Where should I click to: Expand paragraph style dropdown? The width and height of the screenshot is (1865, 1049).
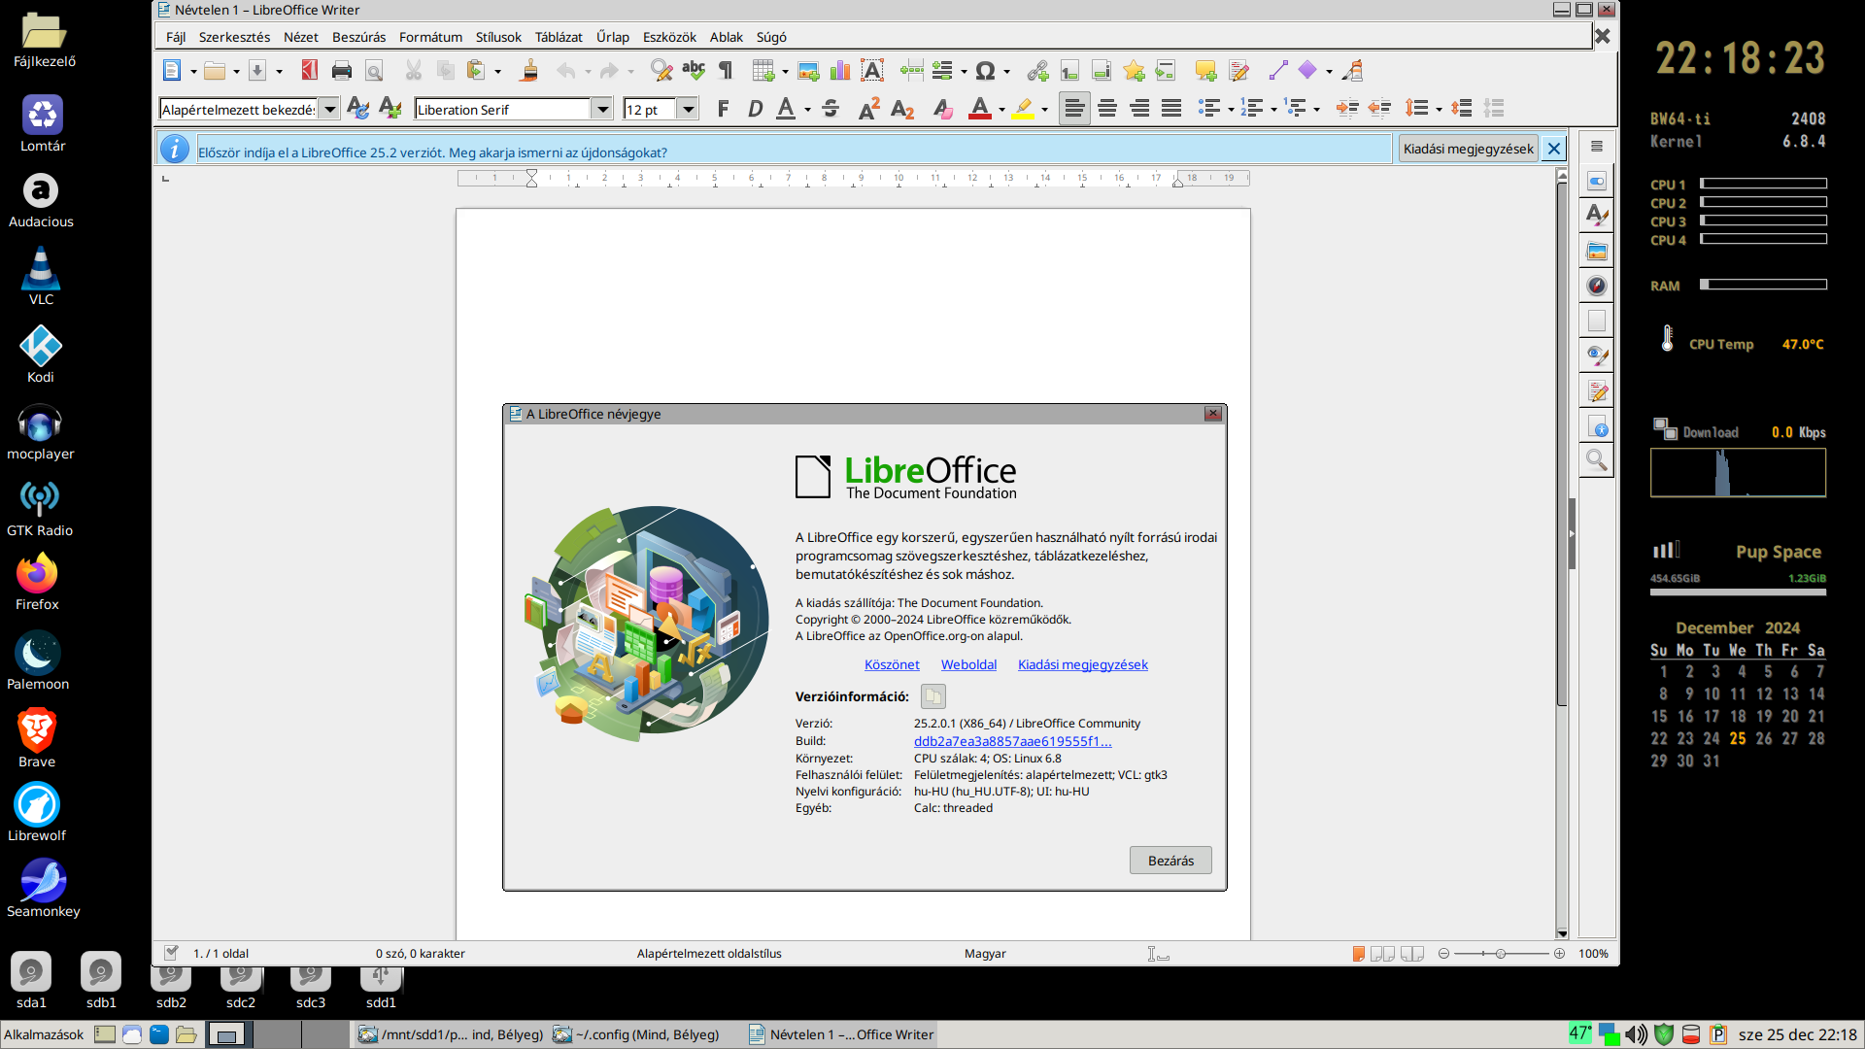(x=330, y=110)
